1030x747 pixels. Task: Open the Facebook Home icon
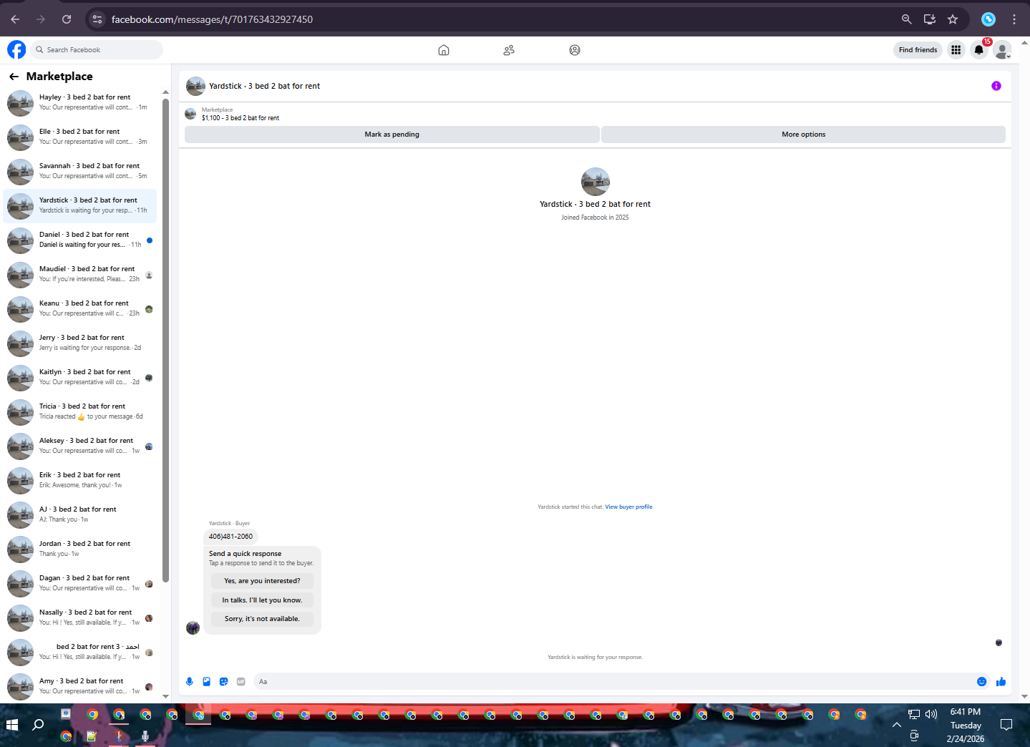444,50
